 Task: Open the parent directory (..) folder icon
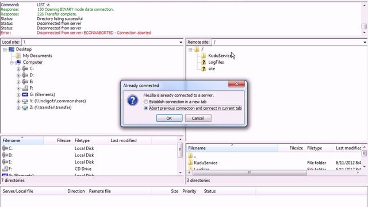click(190, 156)
